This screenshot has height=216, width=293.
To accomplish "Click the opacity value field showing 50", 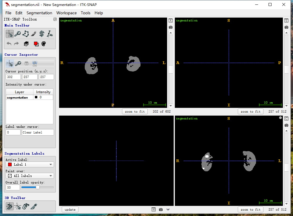I will tap(13, 187).
